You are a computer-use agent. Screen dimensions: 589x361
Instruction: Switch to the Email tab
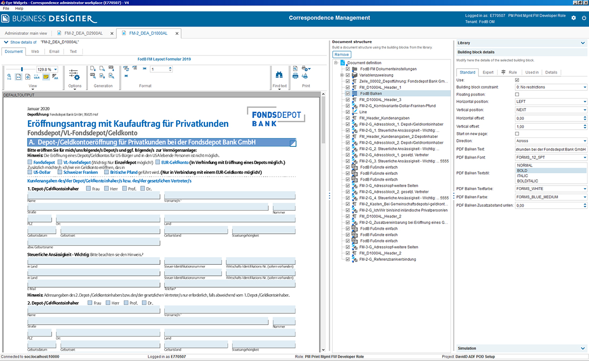coord(54,51)
